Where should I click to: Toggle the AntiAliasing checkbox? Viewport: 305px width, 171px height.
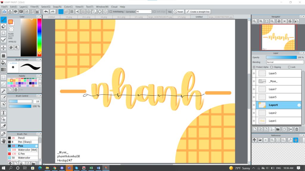[x=111, y=12]
